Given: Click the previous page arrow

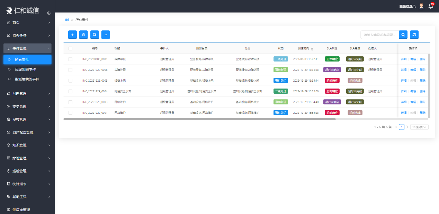Looking at the screenshot, I should point(396,127).
